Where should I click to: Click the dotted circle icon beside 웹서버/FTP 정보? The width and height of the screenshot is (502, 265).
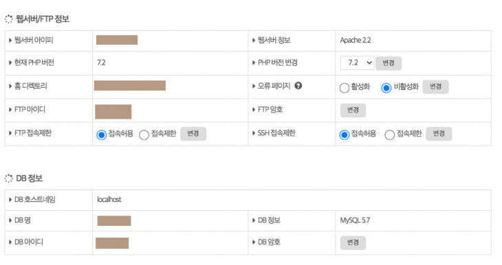click(x=9, y=19)
